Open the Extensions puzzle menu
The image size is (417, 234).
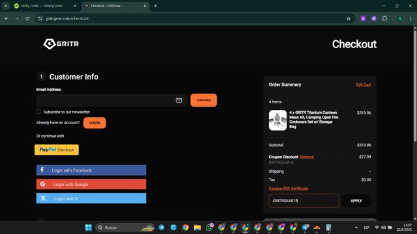pos(384,19)
